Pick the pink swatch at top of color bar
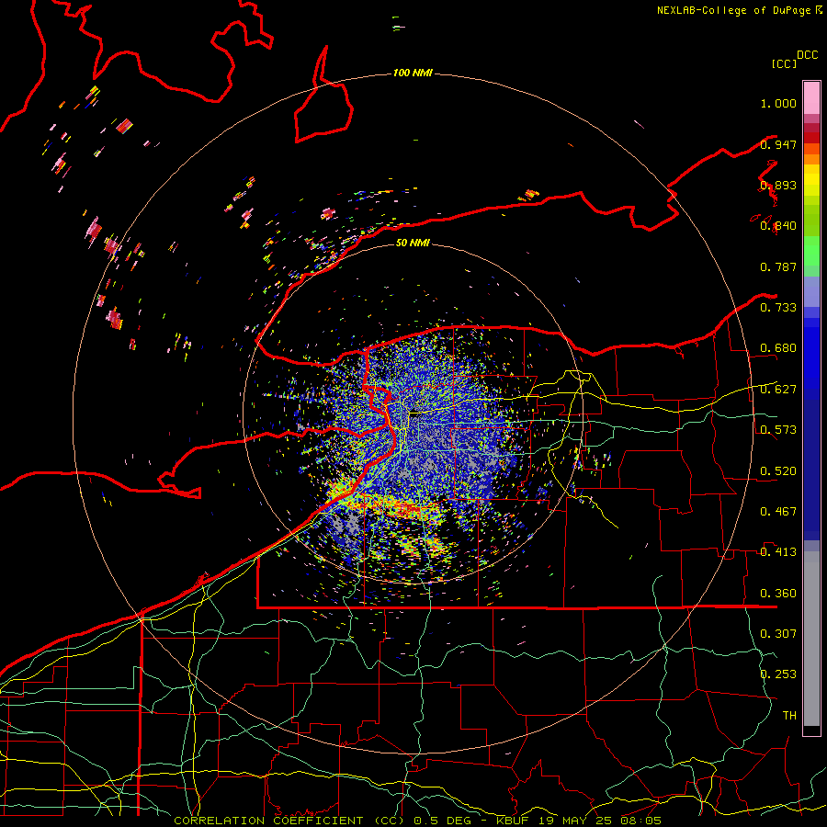Screen dimensions: 827x827 pos(811,98)
